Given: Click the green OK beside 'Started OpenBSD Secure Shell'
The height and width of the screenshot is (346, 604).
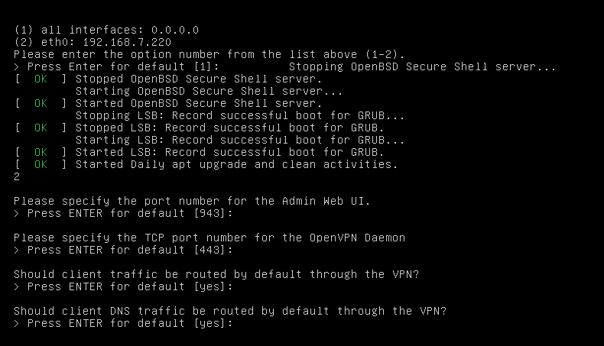Looking at the screenshot, I should [x=41, y=104].
